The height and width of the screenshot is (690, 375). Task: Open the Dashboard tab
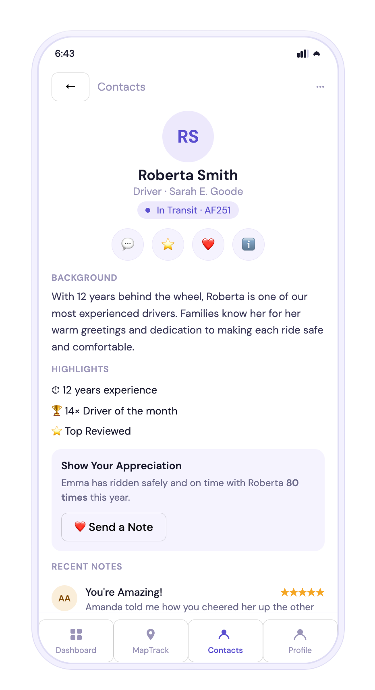point(76,641)
